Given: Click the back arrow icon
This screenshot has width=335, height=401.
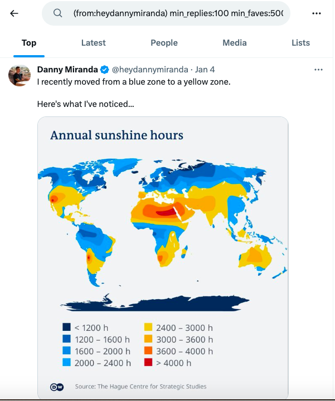Looking at the screenshot, I should (x=14, y=13).
